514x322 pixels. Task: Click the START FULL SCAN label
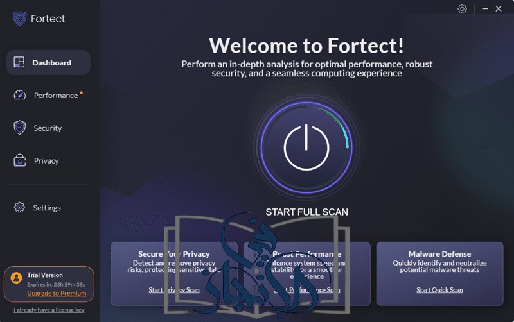click(x=306, y=212)
